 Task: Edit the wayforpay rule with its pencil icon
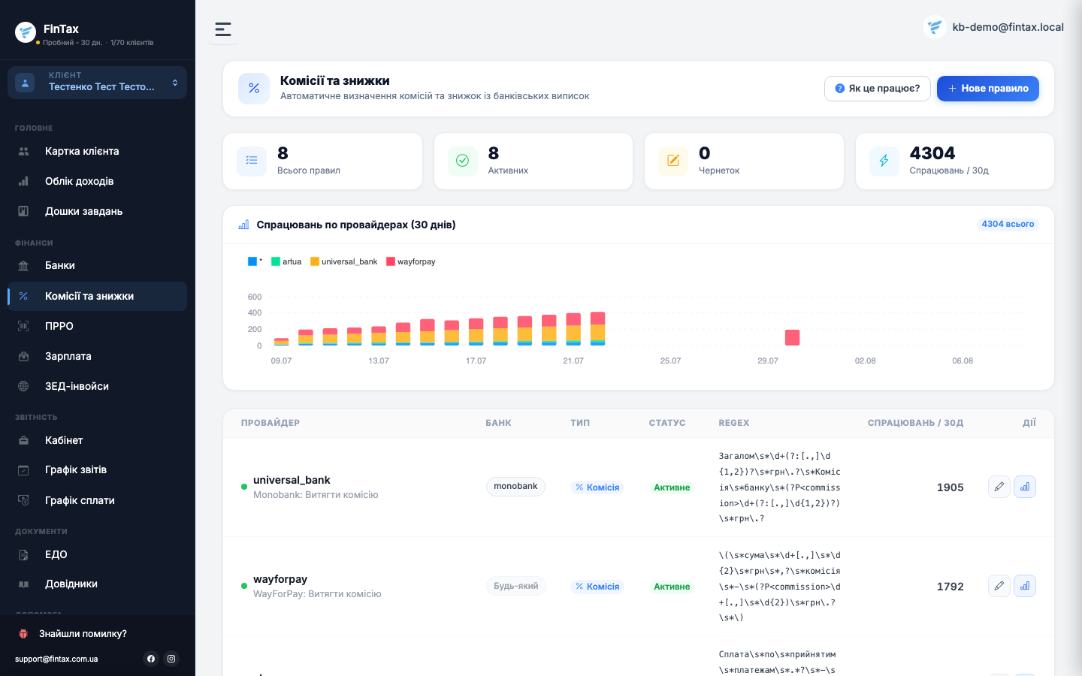coord(999,586)
